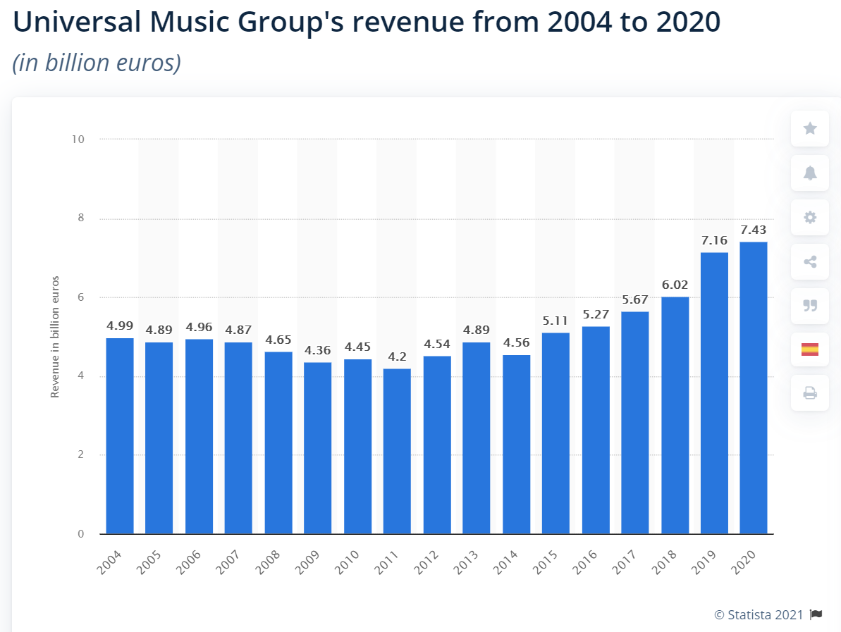Click the 2009 bar labeled 4.36
This screenshot has width=841, height=632.
tap(317, 448)
